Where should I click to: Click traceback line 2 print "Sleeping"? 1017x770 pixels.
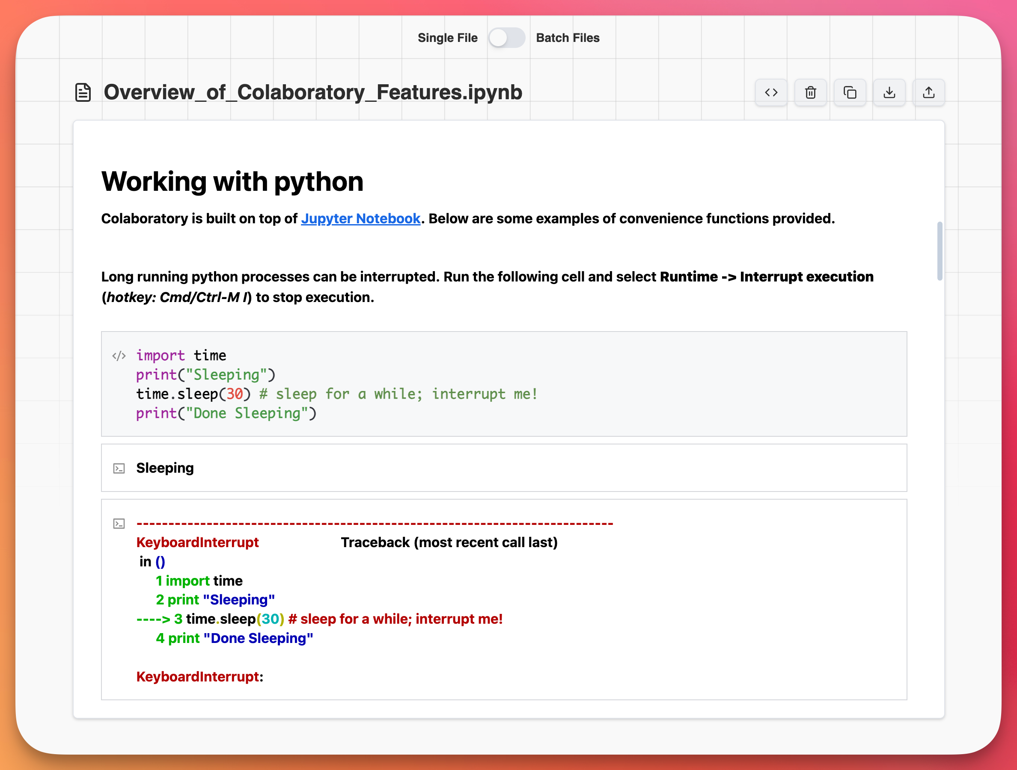[x=215, y=600]
